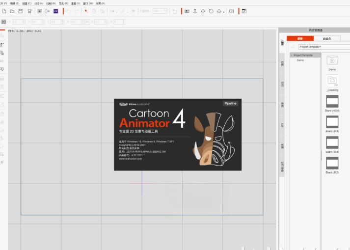Image resolution: width=350 pixels, height=250 pixels.
Task: Click the greyed-out Undo arrow
Action: (69, 11)
